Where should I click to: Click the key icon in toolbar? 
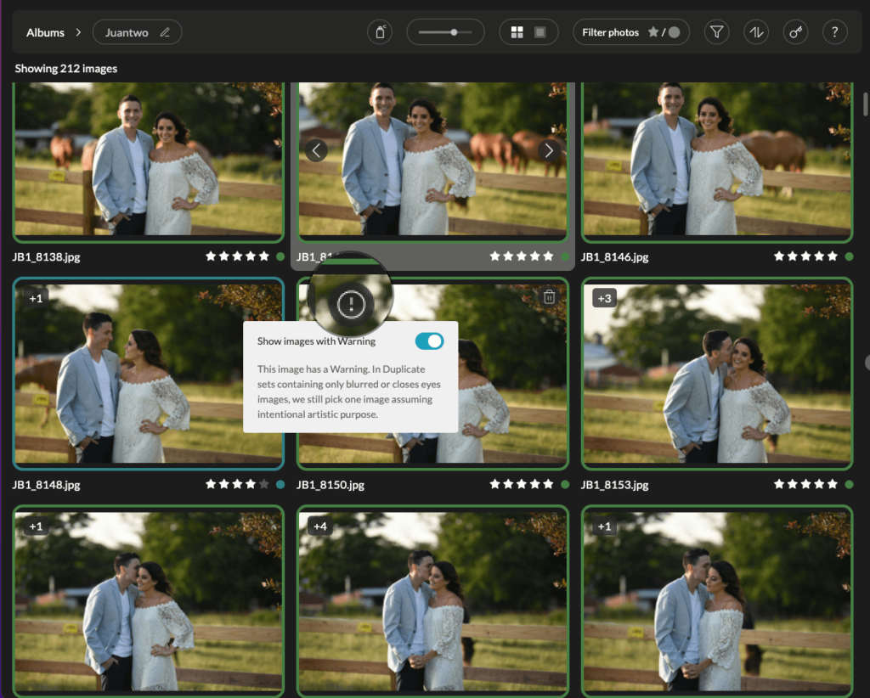coord(795,32)
